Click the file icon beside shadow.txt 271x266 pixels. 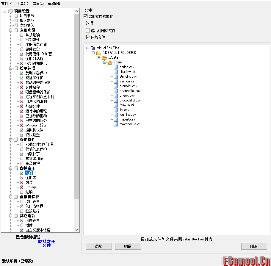point(115,71)
